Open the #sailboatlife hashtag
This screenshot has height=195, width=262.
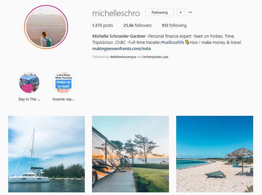point(173,43)
